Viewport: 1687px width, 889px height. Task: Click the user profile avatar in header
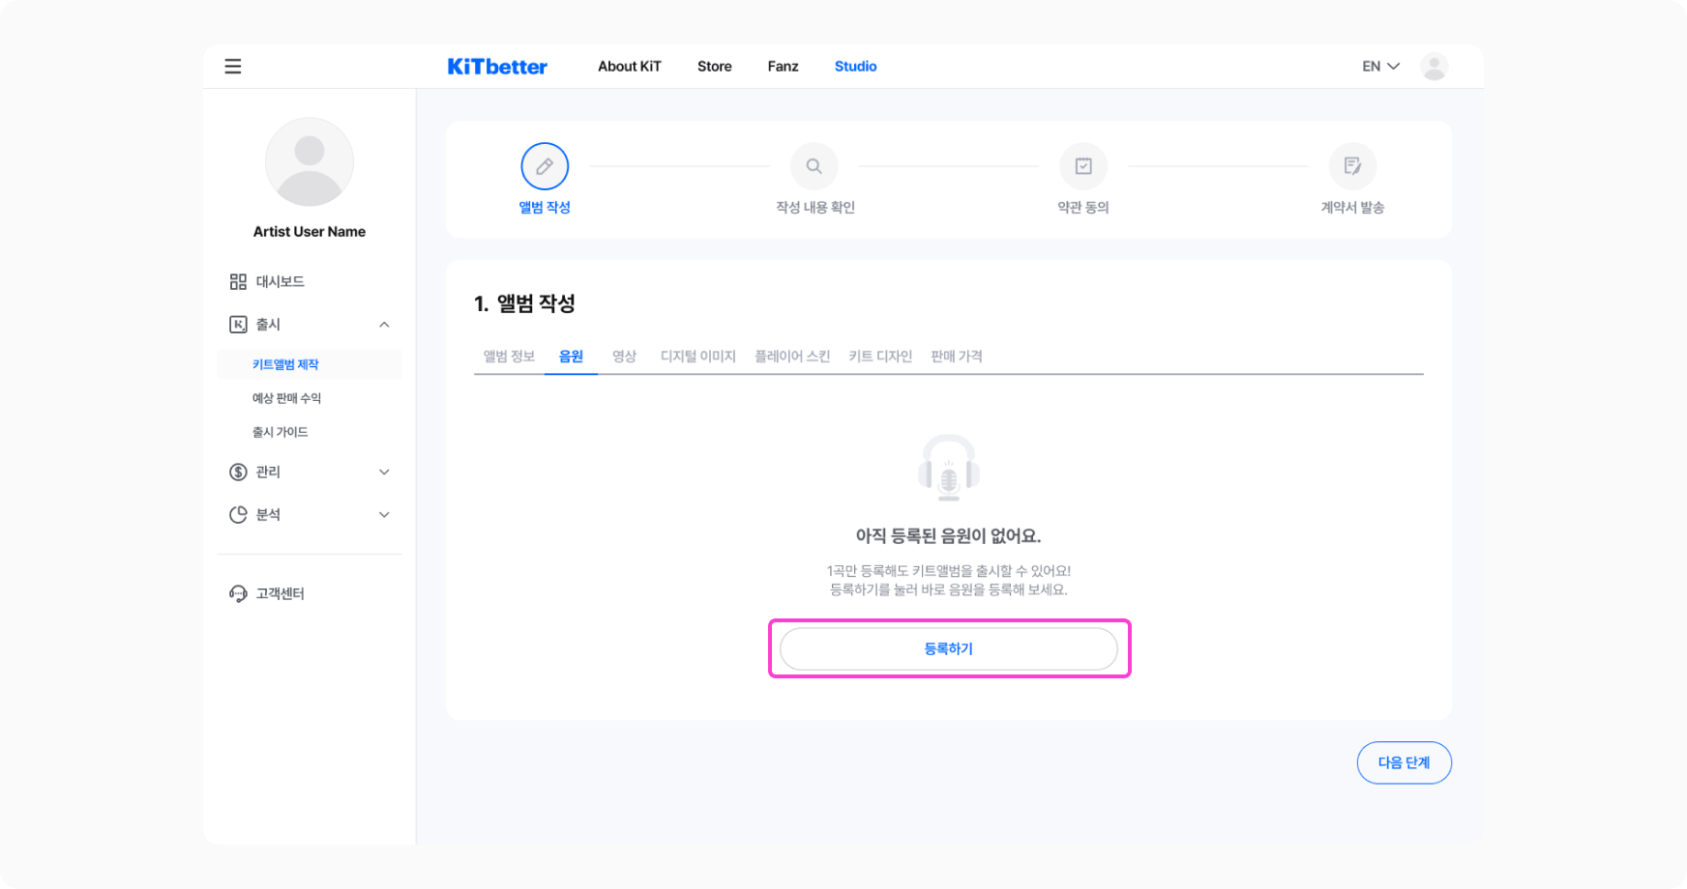1434,67
